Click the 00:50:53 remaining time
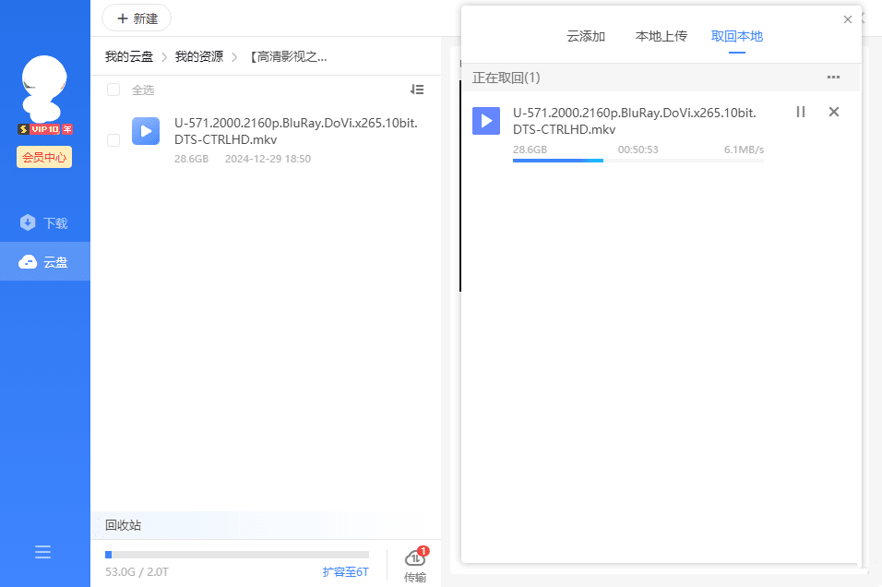 (x=638, y=150)
